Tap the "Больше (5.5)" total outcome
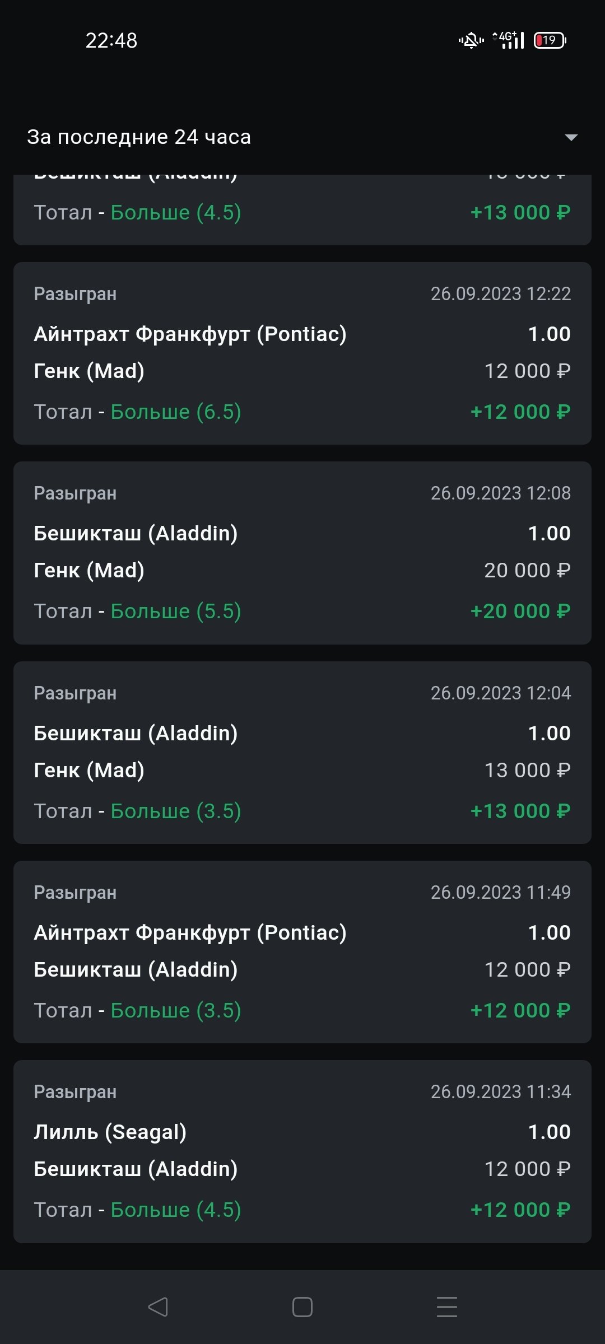This screenshot has width=605, height=1344. tap(176, 612)
